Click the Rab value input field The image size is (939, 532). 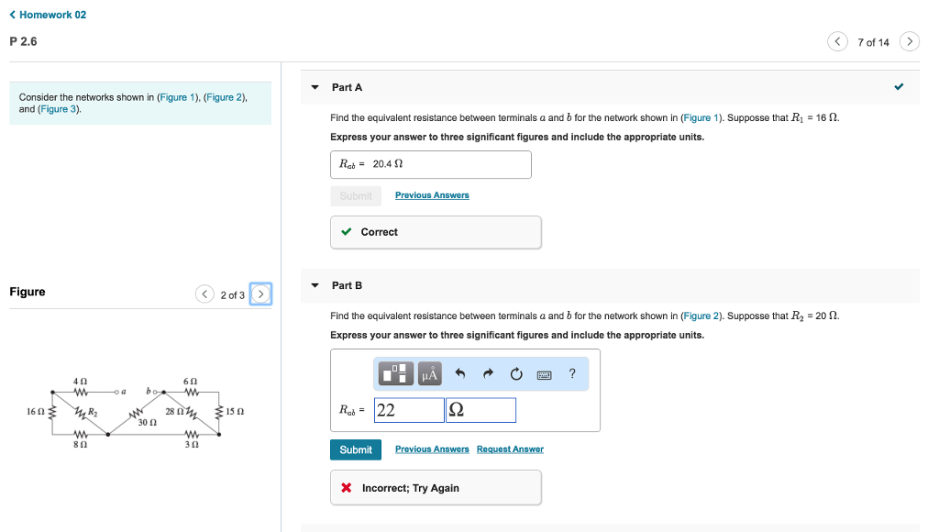(x=408, y=410)
